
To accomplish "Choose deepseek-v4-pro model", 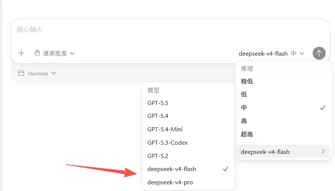I will click(x=188, y=182).
